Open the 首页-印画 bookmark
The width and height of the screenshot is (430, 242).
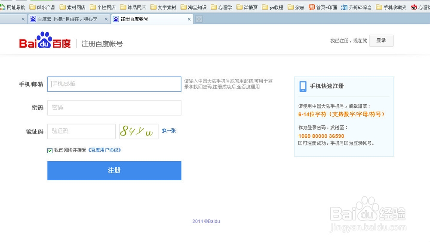(x=323, y=7)
